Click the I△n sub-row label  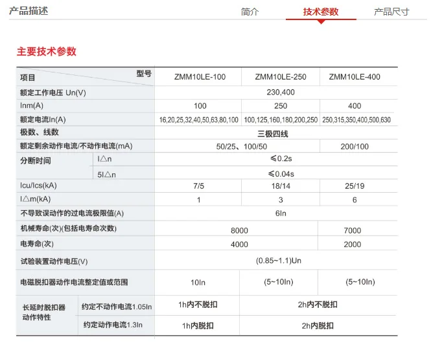tap(104, 159)
